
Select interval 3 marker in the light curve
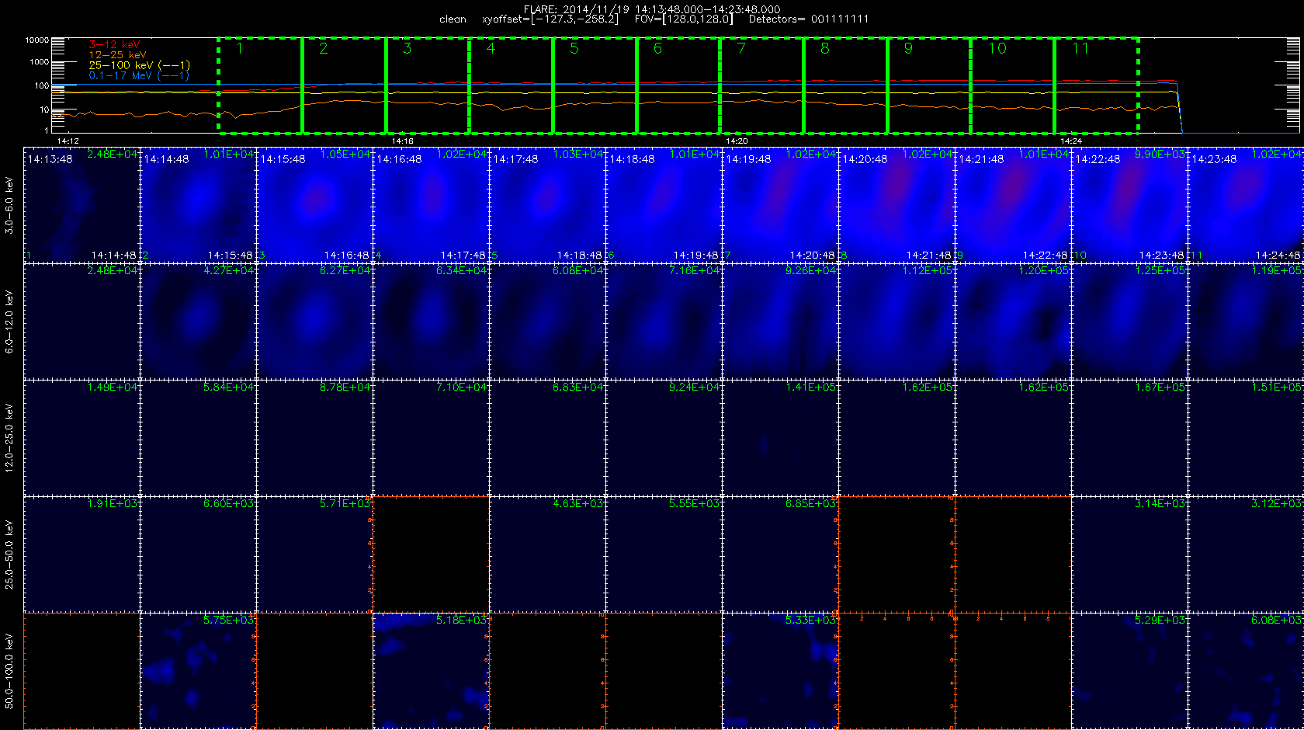tap(407, 49)
